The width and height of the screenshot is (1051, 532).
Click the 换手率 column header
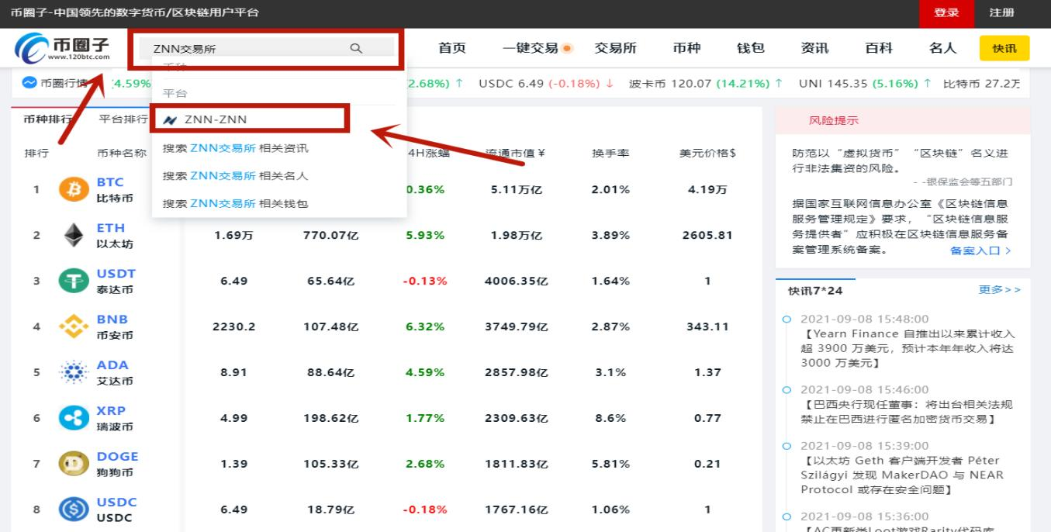click(x=610, y=154)
